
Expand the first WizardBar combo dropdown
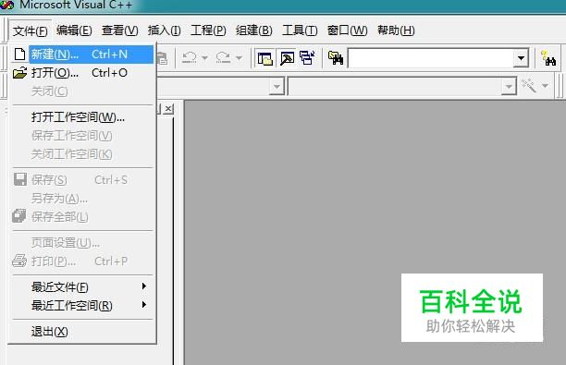click(x=277, y=87)
